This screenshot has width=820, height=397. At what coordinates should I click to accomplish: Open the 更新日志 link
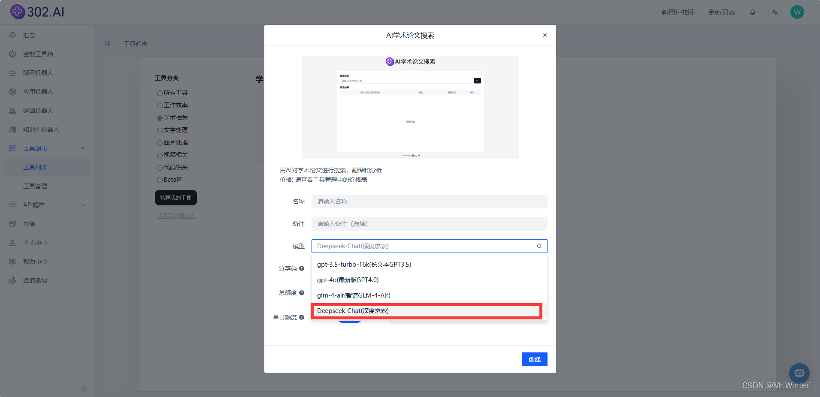722,12
